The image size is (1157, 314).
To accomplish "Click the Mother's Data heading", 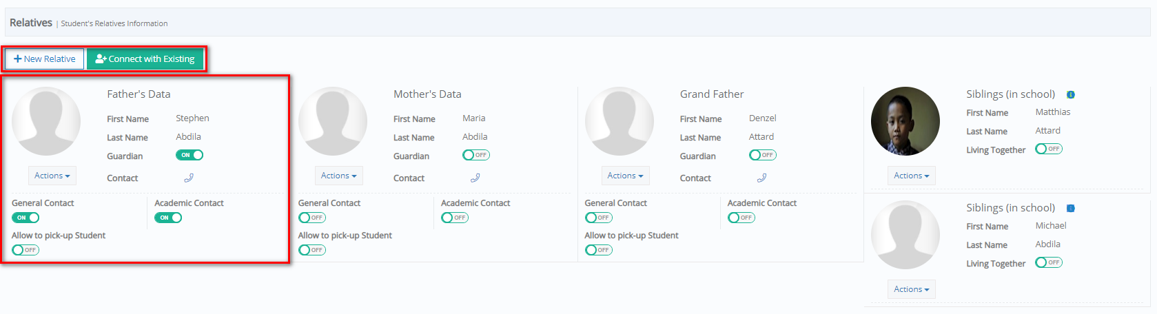I will [x=427, y=94].
